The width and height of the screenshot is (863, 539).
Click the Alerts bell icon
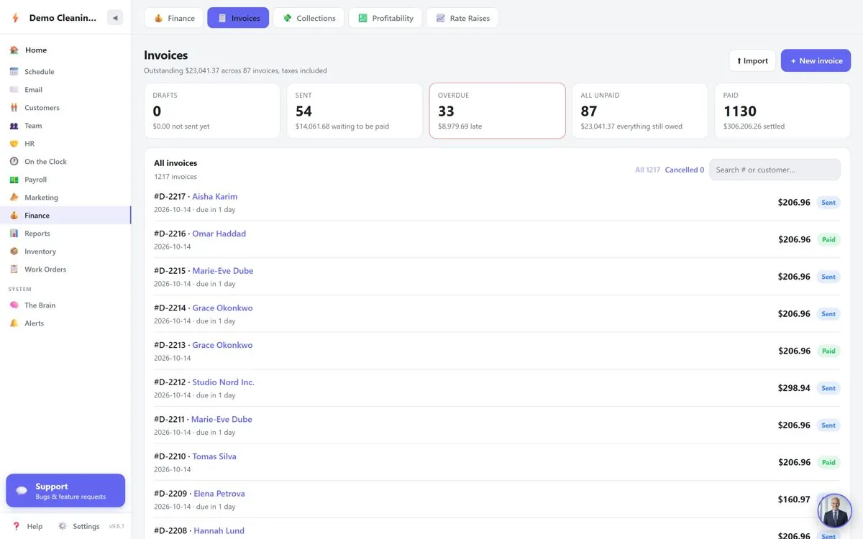(x=14, y=323)
